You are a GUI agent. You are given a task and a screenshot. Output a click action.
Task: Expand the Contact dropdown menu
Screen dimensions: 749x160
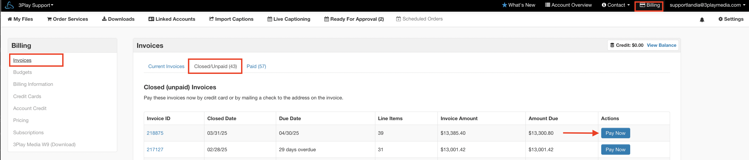point(616,5)
